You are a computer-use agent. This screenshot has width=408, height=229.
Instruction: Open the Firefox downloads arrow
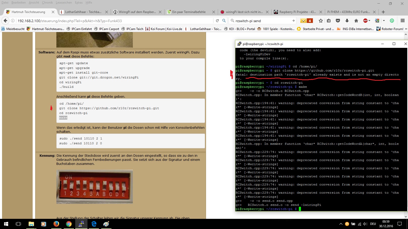(x=347, y=21)
